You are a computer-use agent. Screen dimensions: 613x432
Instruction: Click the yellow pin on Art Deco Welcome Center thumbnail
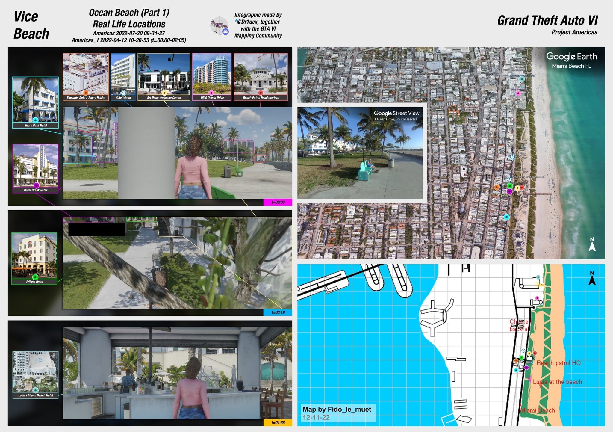[x=164, y=93]
